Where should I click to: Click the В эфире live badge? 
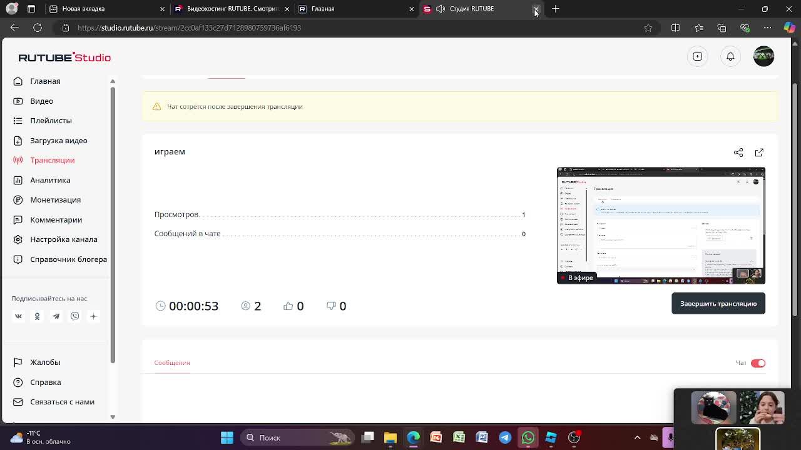coord(576,277)
